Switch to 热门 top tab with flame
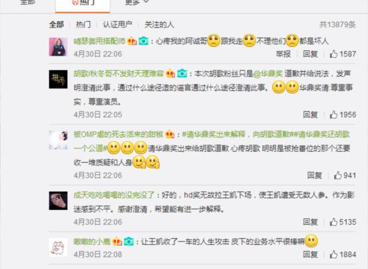 click(x=83, y=3)
